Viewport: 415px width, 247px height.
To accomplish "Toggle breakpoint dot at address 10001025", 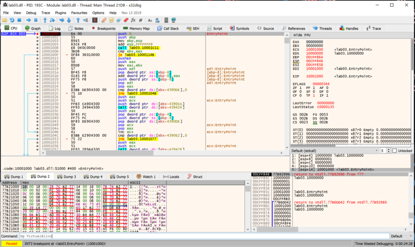I will click(x=37, y=90).
